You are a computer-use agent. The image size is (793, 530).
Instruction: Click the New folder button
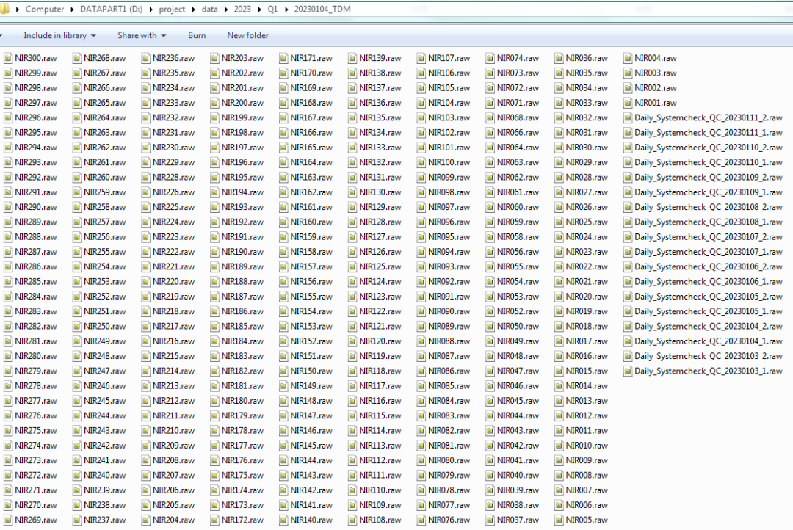click(248, 35)
